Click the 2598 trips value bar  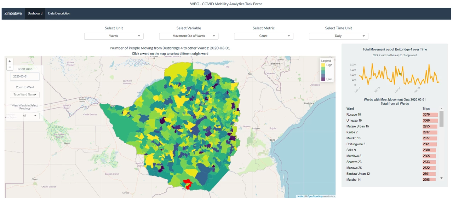(x=429, y=180)
